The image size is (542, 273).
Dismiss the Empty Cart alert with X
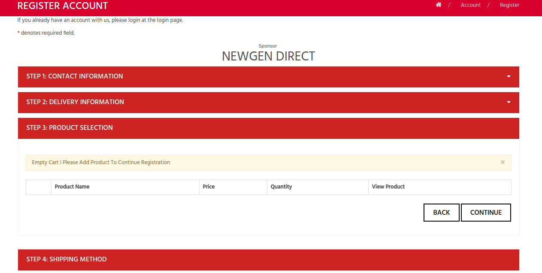pyautogui.click(x=503, y=162)
